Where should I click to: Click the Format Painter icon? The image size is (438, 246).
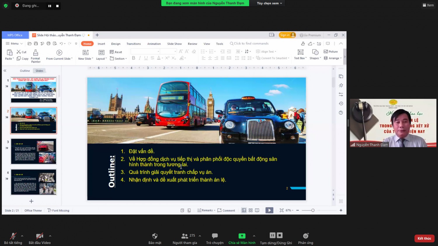36,52
